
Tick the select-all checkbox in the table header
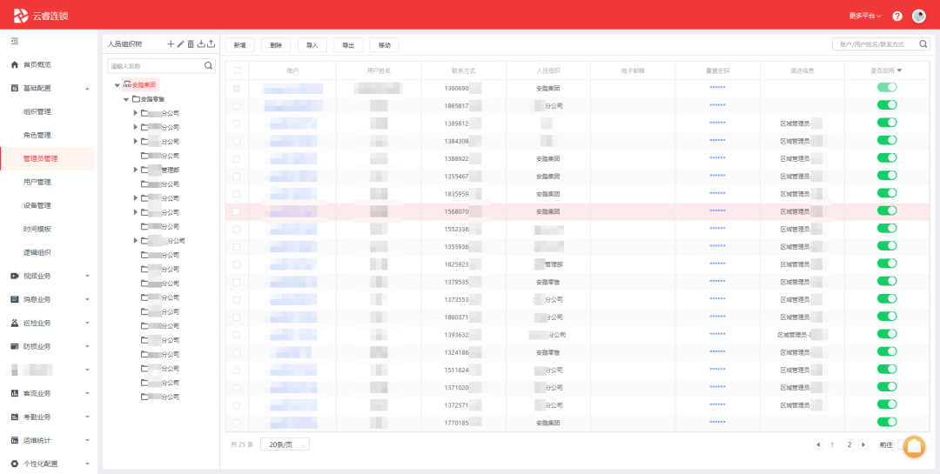[x=237, y=70]
